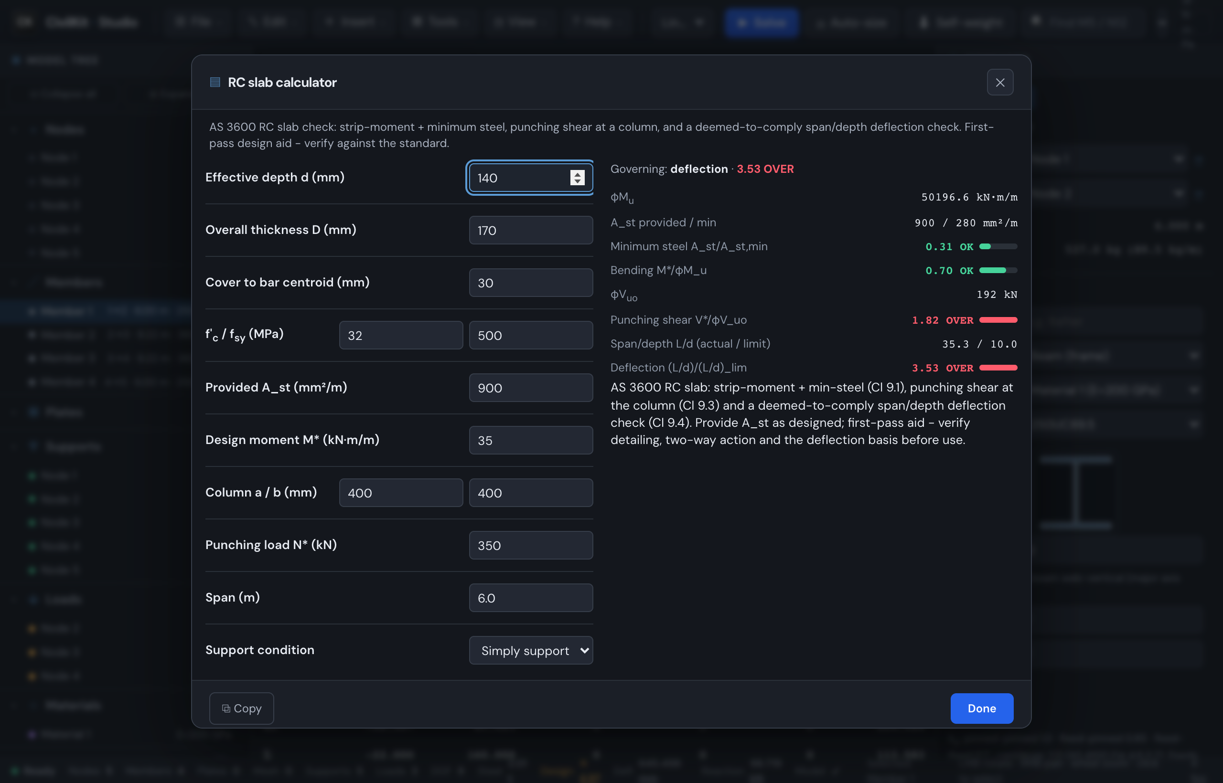The height and width of the screenshot is (783, 1223).
Task: Click the Column a input field
Action: (401, 493)
